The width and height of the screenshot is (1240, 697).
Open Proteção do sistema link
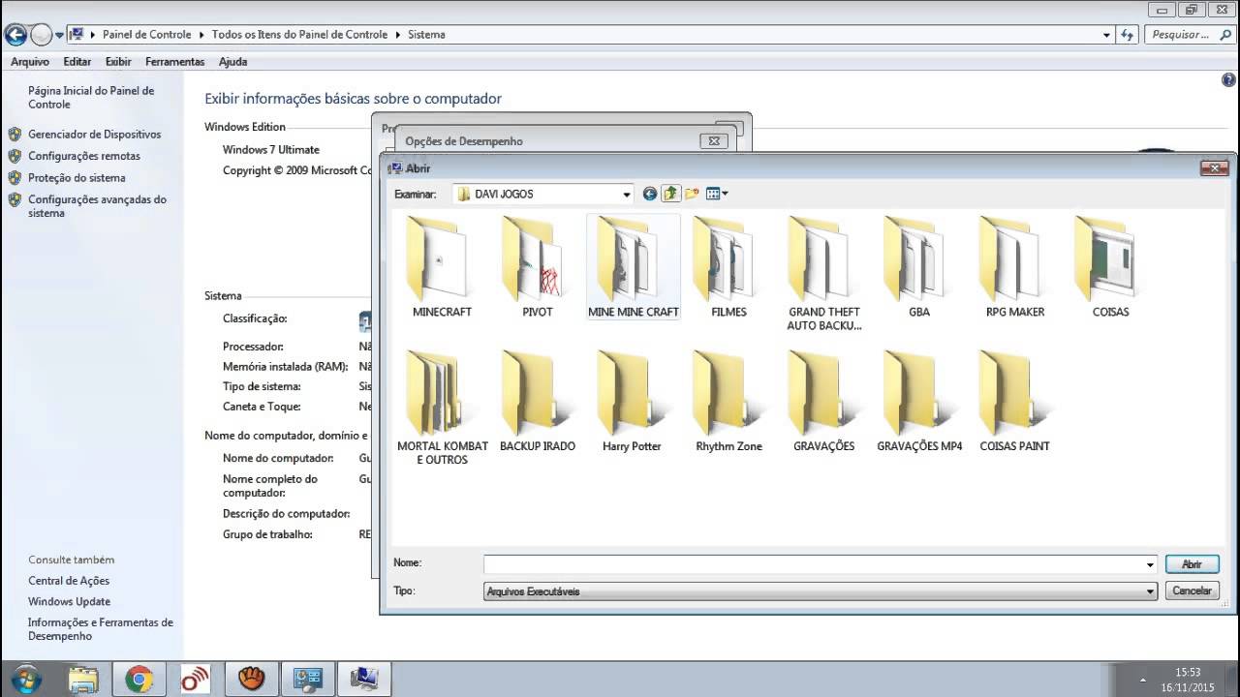pyautogui.click(x=77, y=178)
